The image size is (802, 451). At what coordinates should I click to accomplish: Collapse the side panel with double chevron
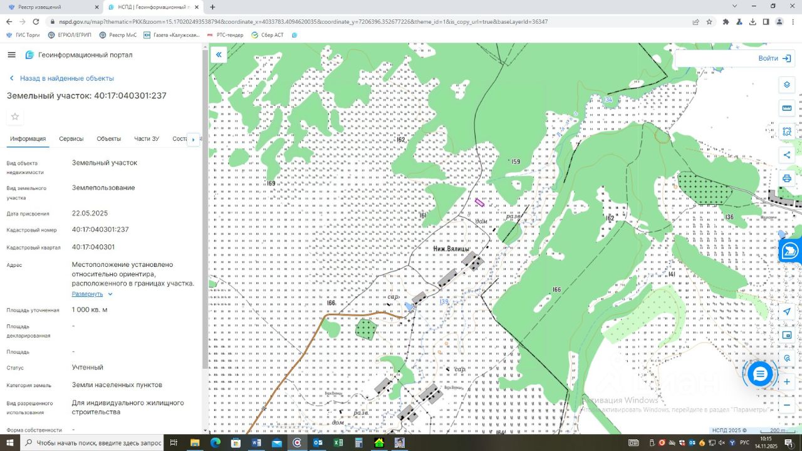pos(219,55)
